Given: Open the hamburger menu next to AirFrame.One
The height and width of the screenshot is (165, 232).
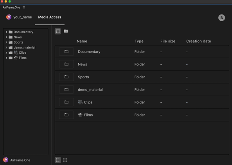Looking at the screenshot, I should click(x=24, y=7).
